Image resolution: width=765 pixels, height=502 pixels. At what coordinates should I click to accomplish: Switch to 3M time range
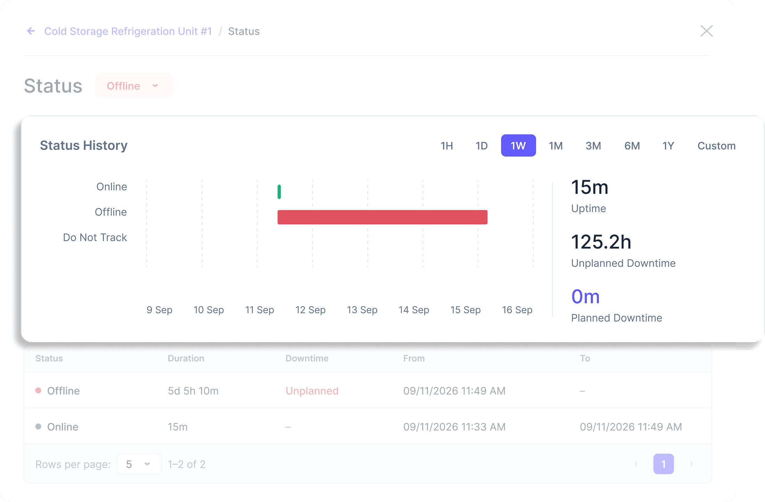click(593, 146)
